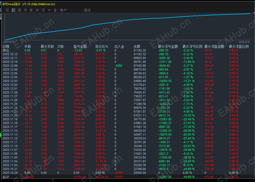Select the M tab

click(x=49, y=10)
